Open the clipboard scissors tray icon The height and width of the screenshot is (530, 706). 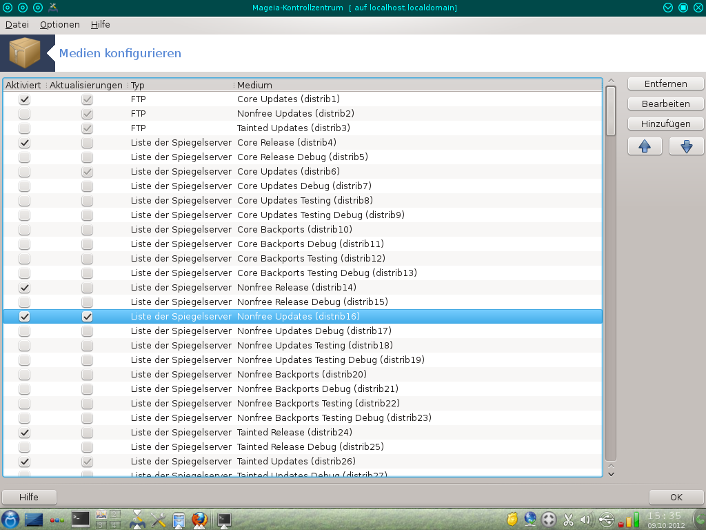coord(568,519)
